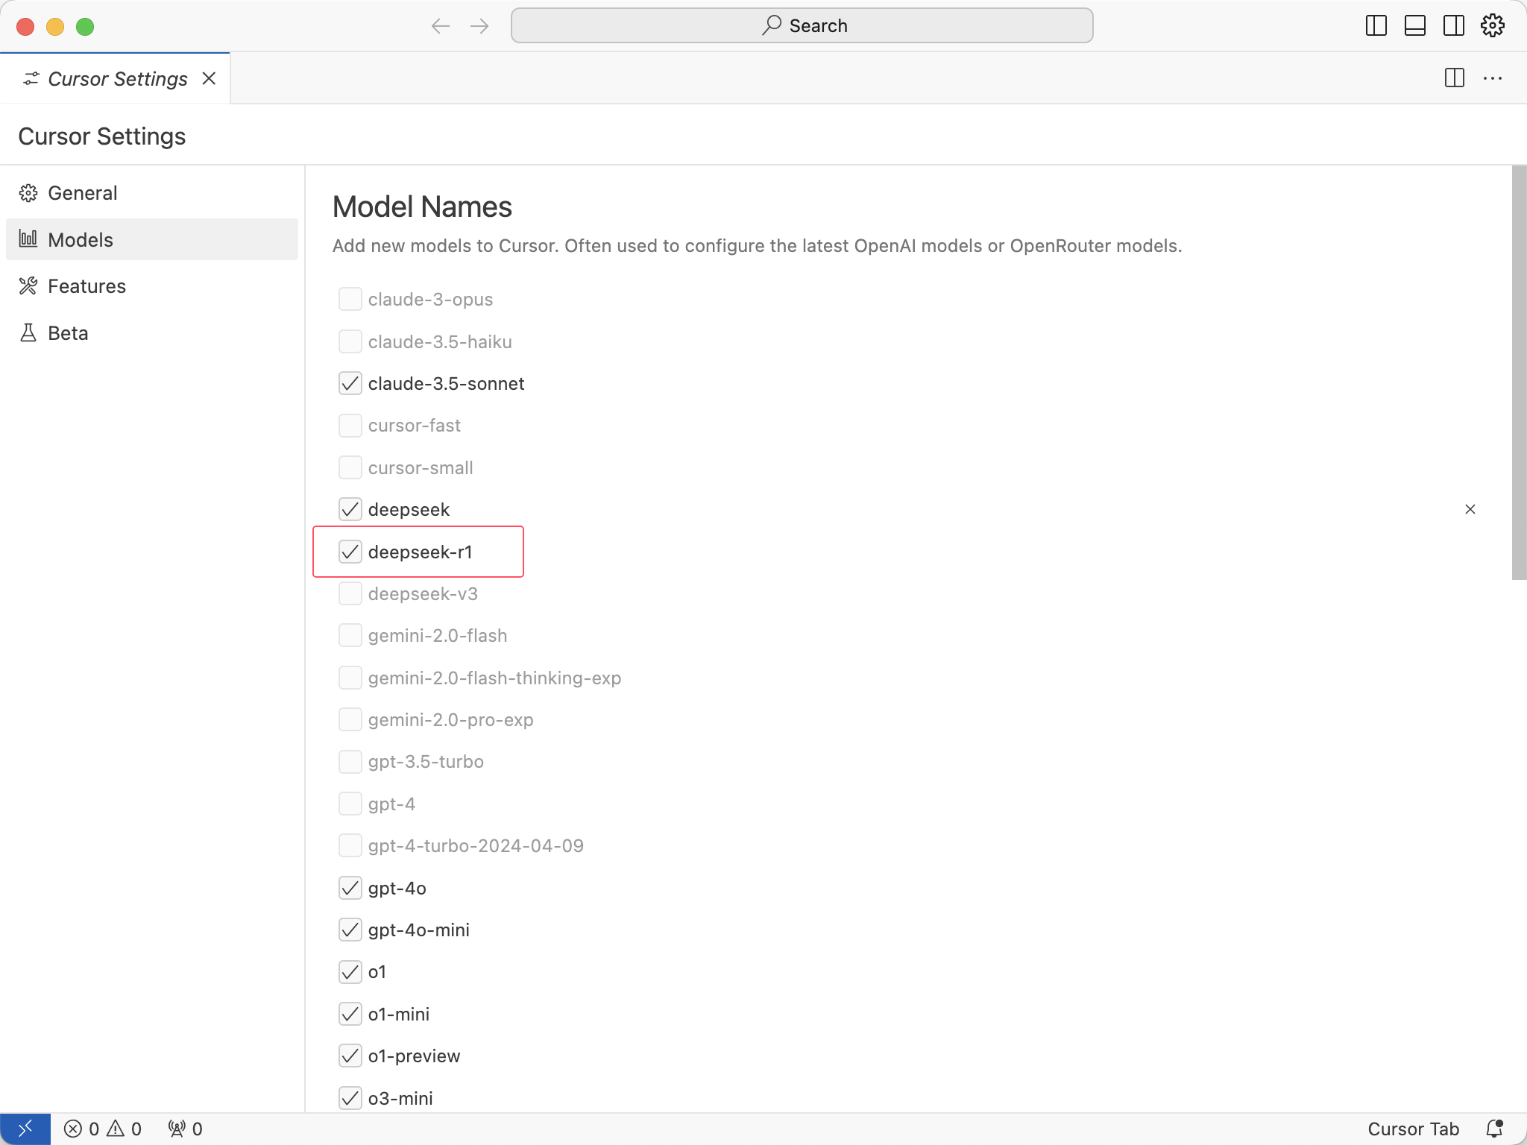Toggle the bottom panel layout icon
This screenshot has width=1527, height=1145.
(x=1414, y=26)
